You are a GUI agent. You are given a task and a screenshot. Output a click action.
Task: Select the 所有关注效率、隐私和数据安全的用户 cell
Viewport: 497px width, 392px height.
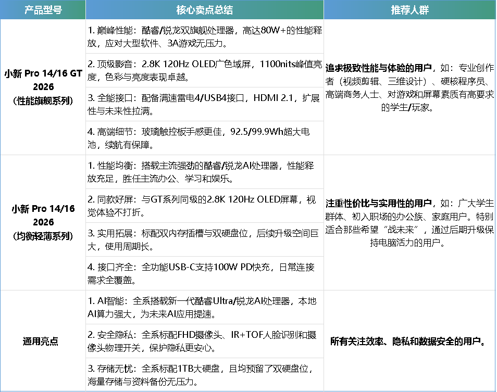pyautogui.click(x=409, y=342)
